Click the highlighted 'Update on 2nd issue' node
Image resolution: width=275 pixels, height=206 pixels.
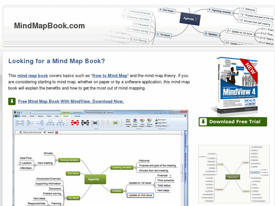[x=140, y=195]
